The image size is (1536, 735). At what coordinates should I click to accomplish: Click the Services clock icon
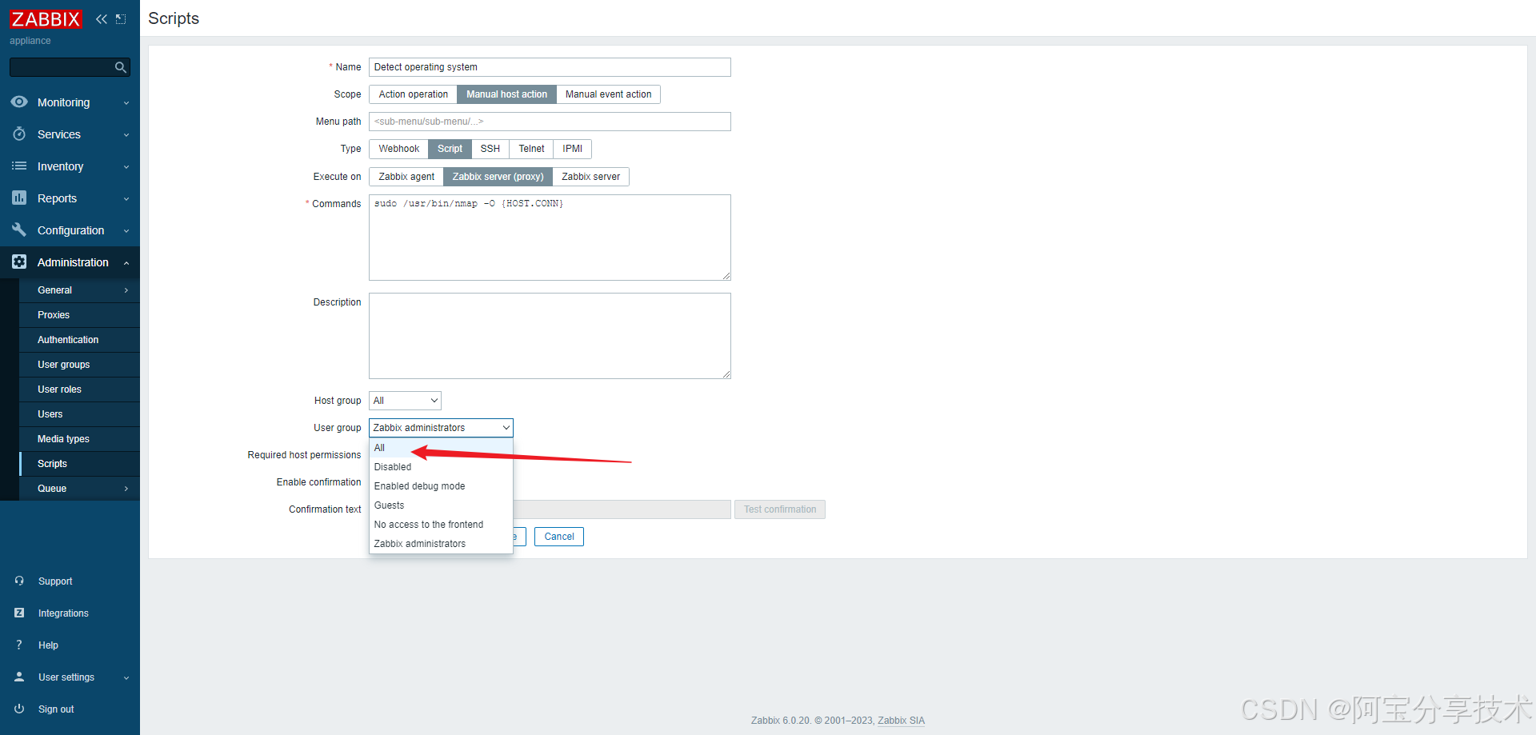19,134
